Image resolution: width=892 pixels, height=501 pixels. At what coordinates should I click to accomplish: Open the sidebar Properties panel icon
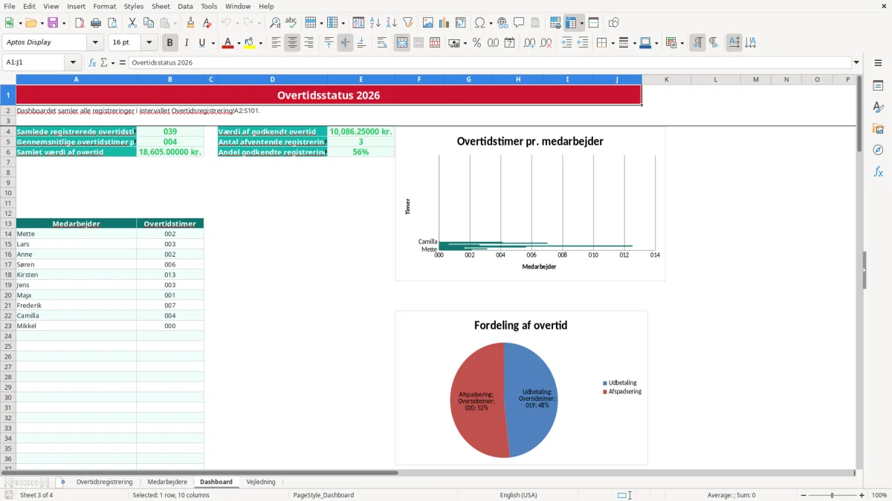point(878,85)
